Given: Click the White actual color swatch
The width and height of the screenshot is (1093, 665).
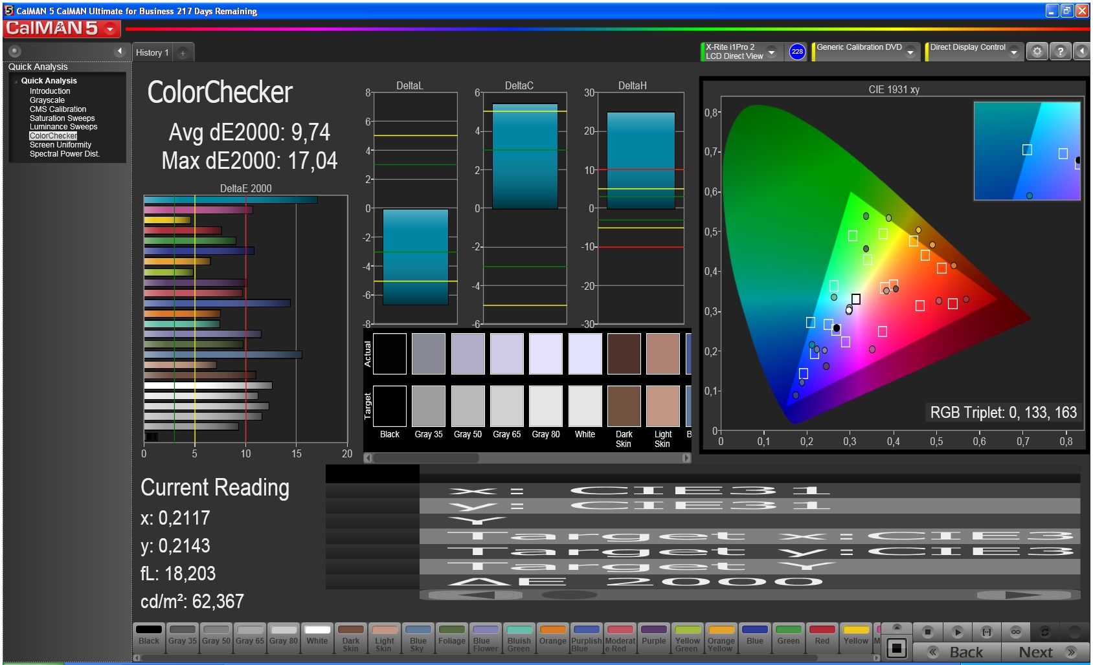Looking at the screenshot, I should [x=585, y=354].
